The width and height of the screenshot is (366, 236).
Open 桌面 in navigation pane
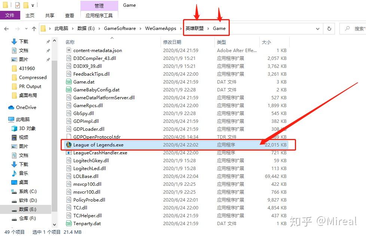coord(24,182)
